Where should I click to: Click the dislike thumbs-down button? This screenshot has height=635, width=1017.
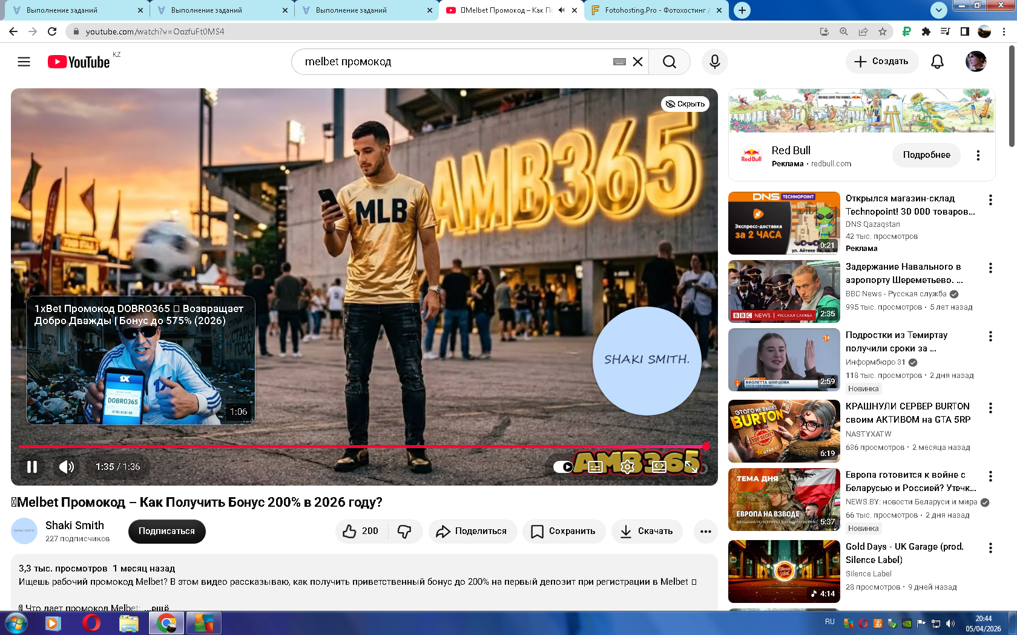pos(404,531)
